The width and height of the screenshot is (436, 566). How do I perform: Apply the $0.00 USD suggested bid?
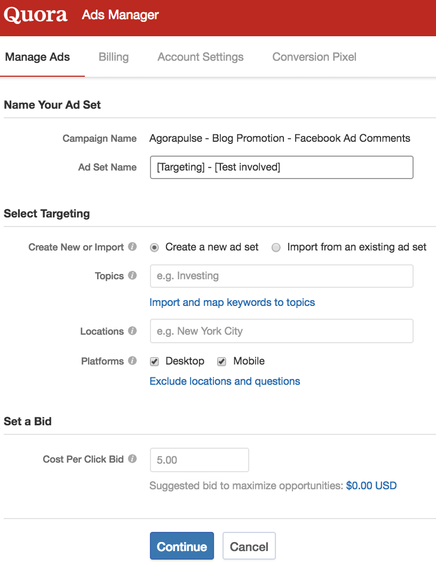click(x=371, y=486)
